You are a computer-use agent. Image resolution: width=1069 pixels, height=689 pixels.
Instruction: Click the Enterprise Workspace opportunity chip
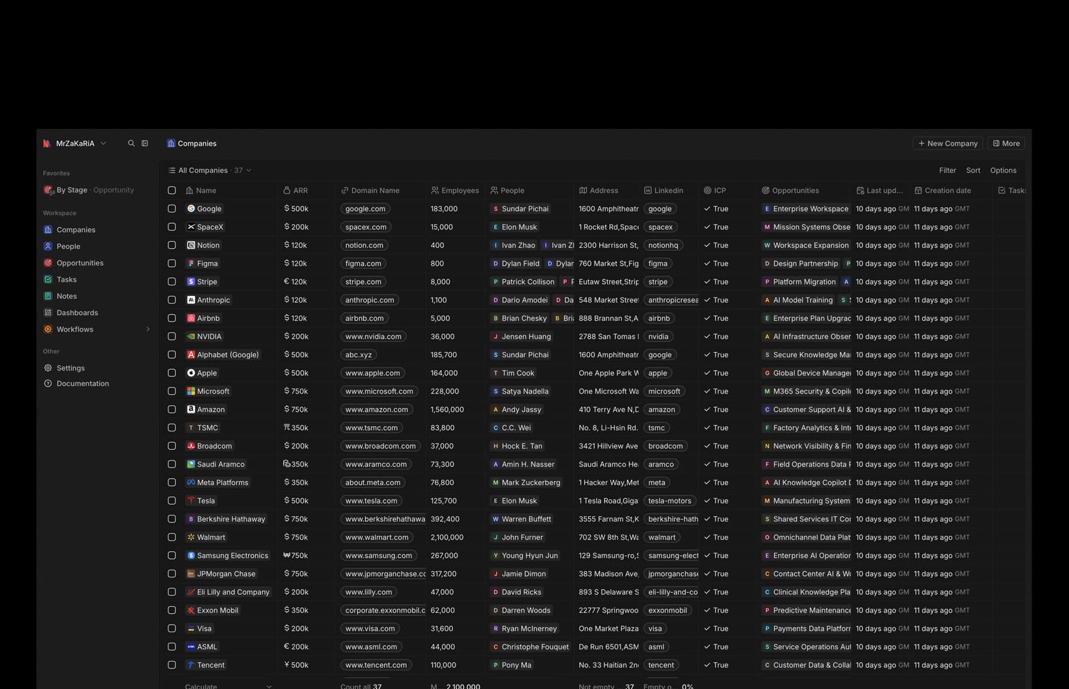coord(806,209)
